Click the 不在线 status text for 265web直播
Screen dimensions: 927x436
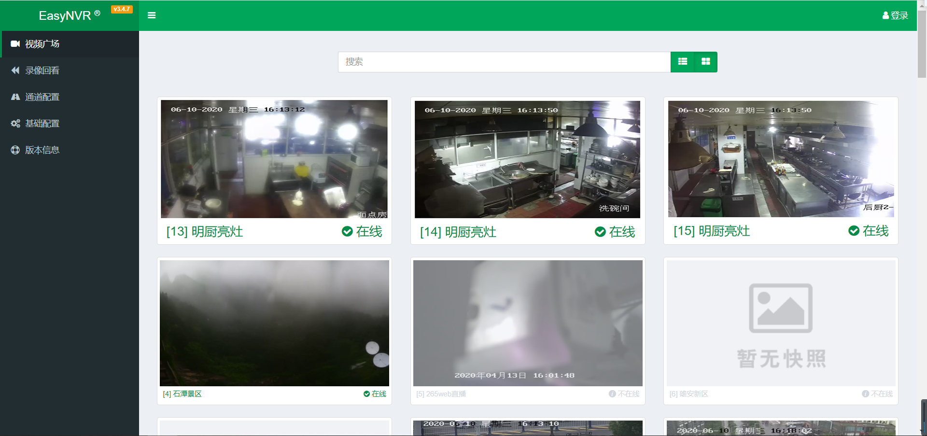pos(629,394)
